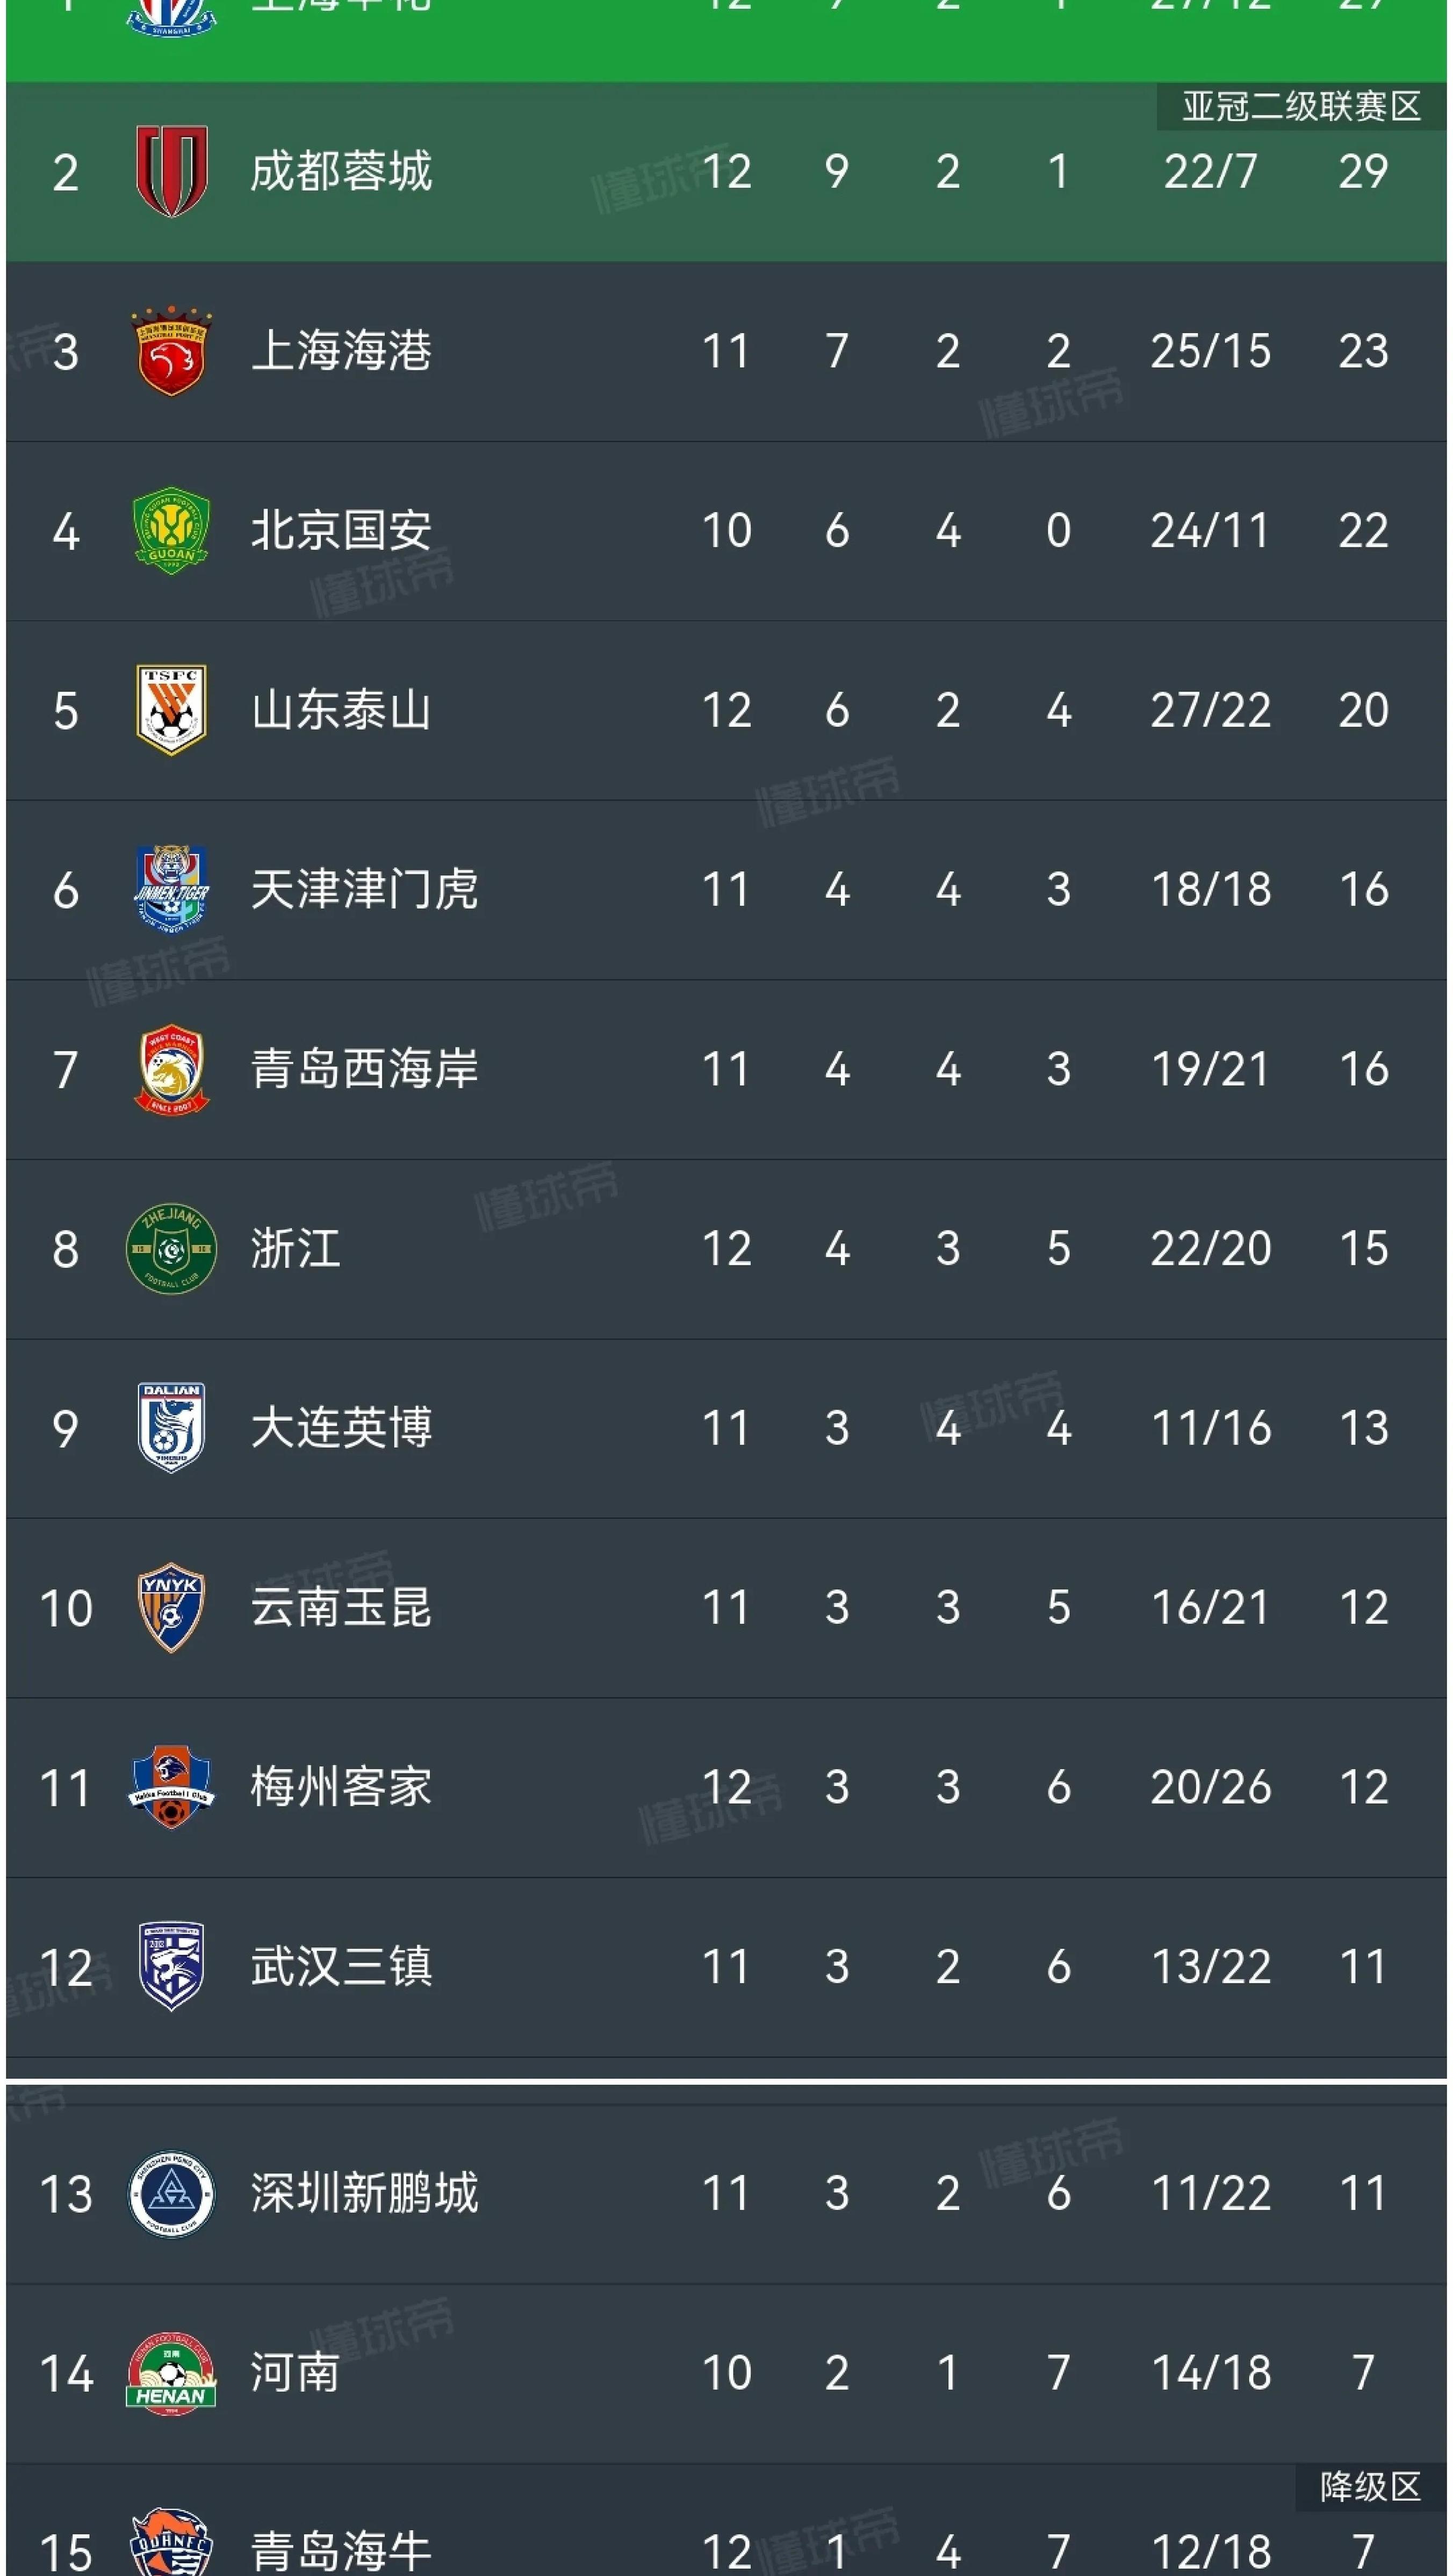This screenshot has width=1453, height=2576.
Task: Open the Meizhou Hakka club logo
Action: [171, 1787]
